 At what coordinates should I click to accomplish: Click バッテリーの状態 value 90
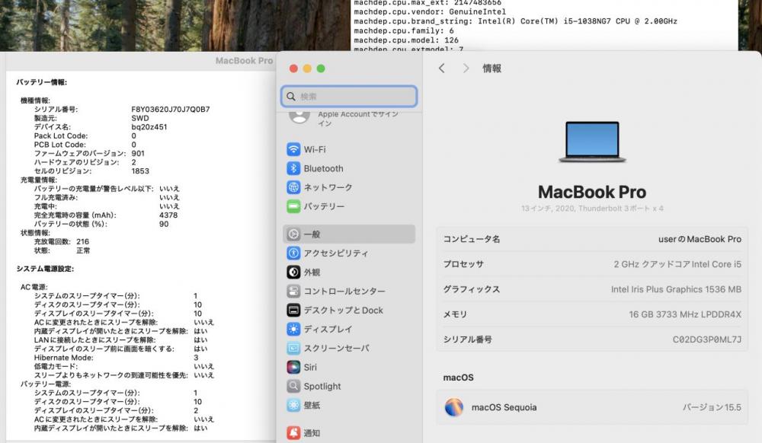click(x=164, y=225)
